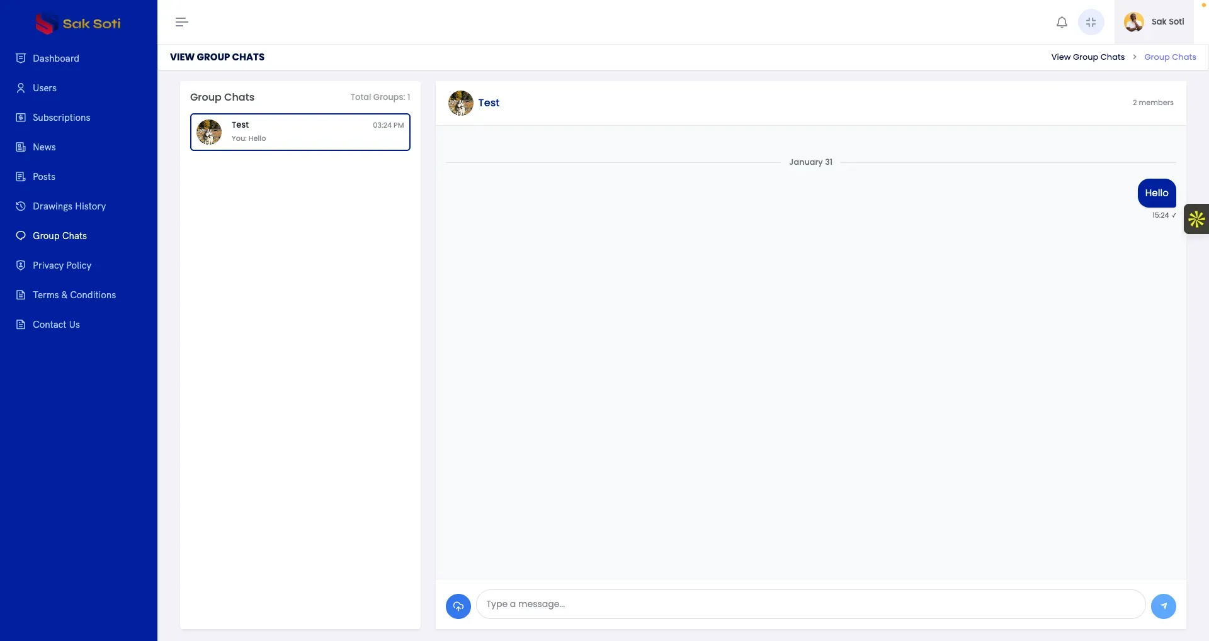Click the Test group avatar in chat header

(x=461, y=103)
